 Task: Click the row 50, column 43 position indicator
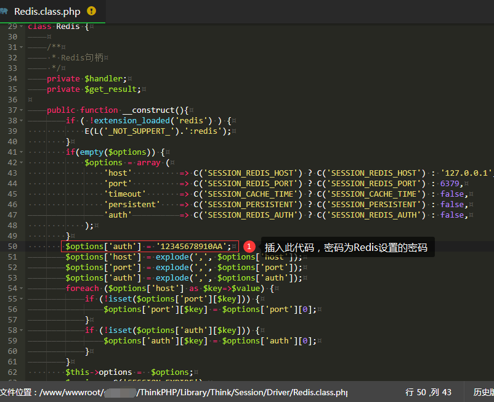[428, 392]
